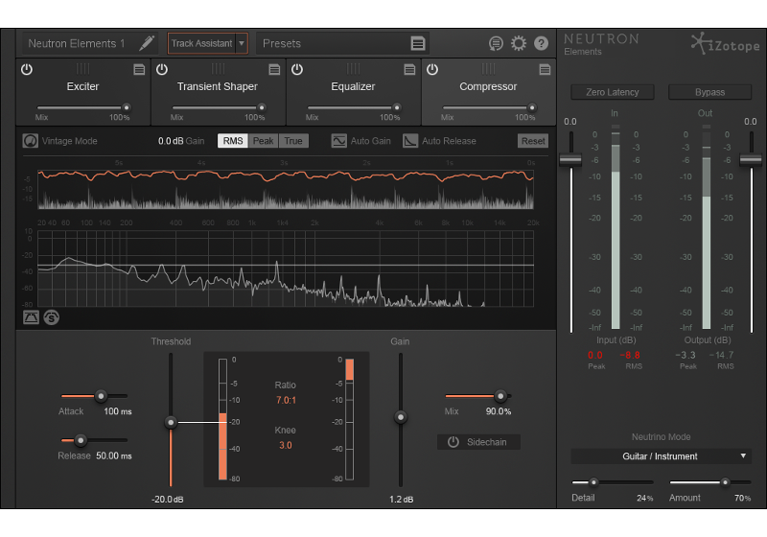
Task: Enable Zero Latency mode
Action: [x=613, y=92]
